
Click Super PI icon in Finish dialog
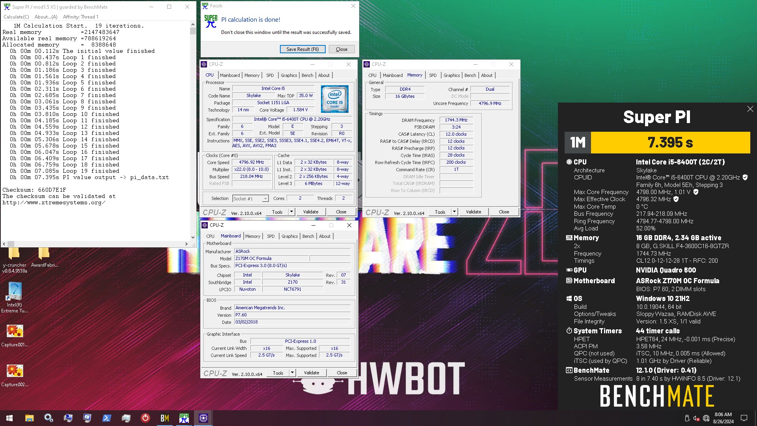pos(211,21)
